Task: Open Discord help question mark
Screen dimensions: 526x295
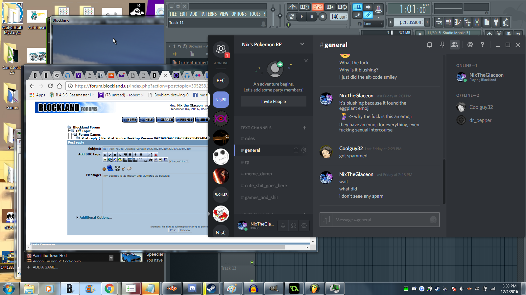Action: [x=482, y=45]
